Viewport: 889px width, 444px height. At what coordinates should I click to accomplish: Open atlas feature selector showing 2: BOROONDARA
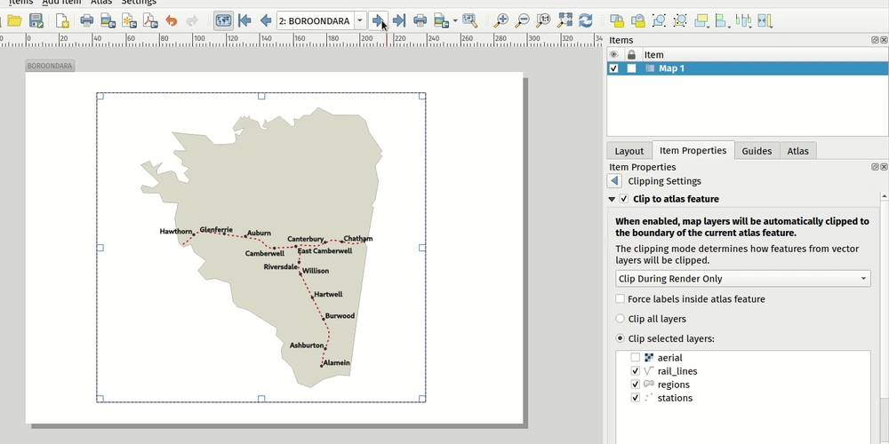pyautogui.click(x=321, y=21)
